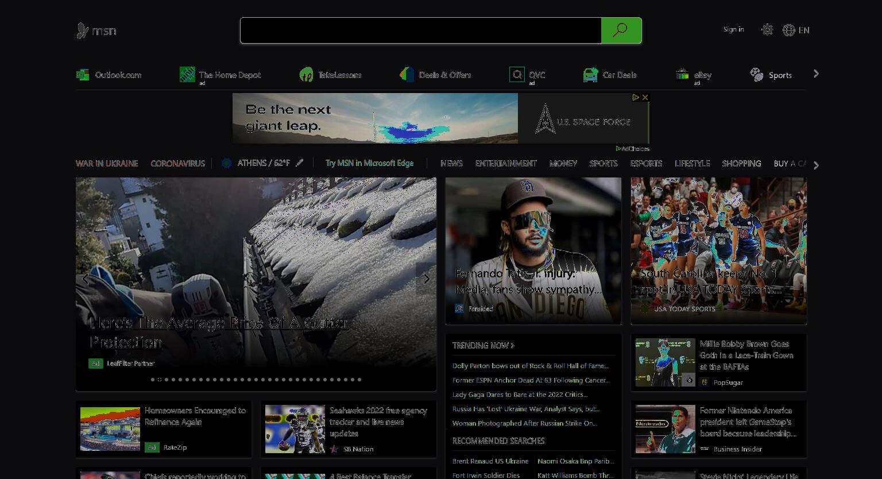Click the Sign in link
Image resolution: width=882 pixels, height=479 pixels.
coord(733,29)
